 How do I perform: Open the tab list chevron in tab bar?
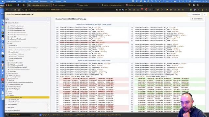pyautogui.click(x=202, y=5)
